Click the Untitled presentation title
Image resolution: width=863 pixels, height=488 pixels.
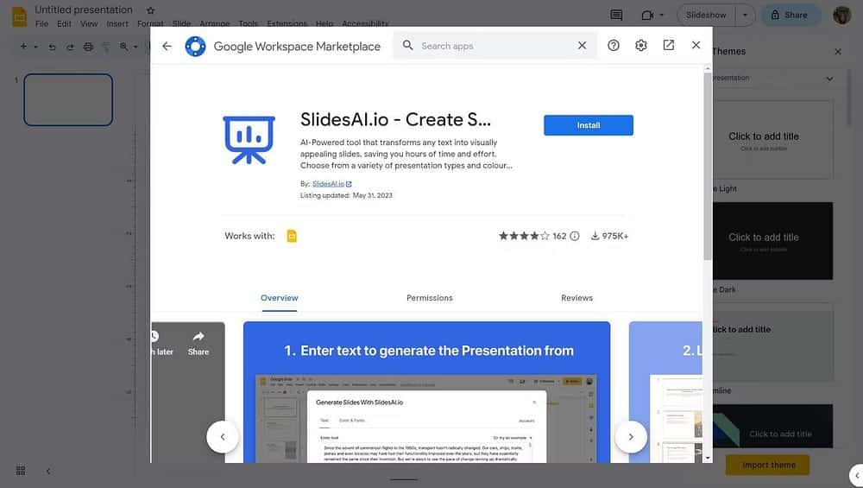(84, 10)
